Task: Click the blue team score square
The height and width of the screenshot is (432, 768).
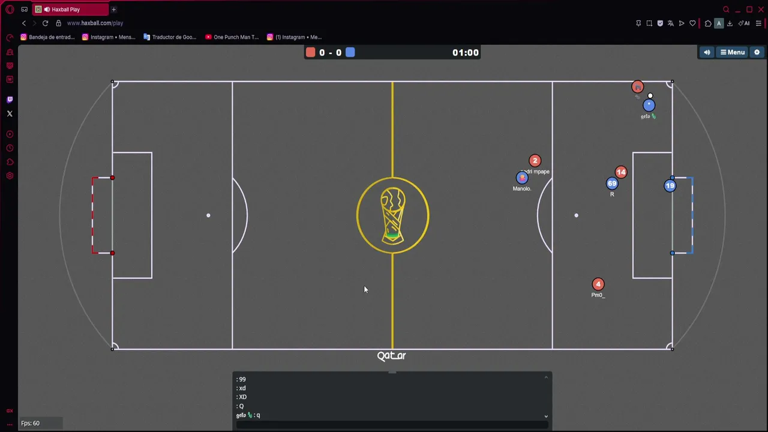Action: 350,52
